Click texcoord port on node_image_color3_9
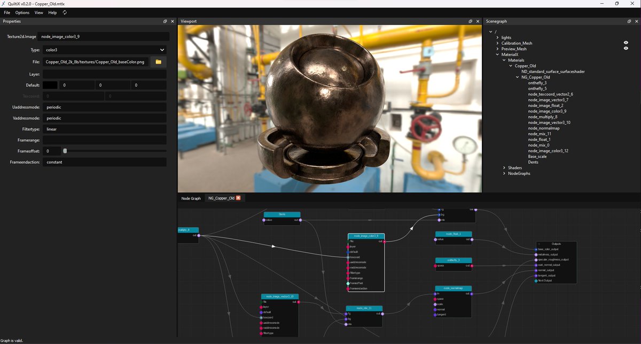The image size is (641, 344). point(348,257)
